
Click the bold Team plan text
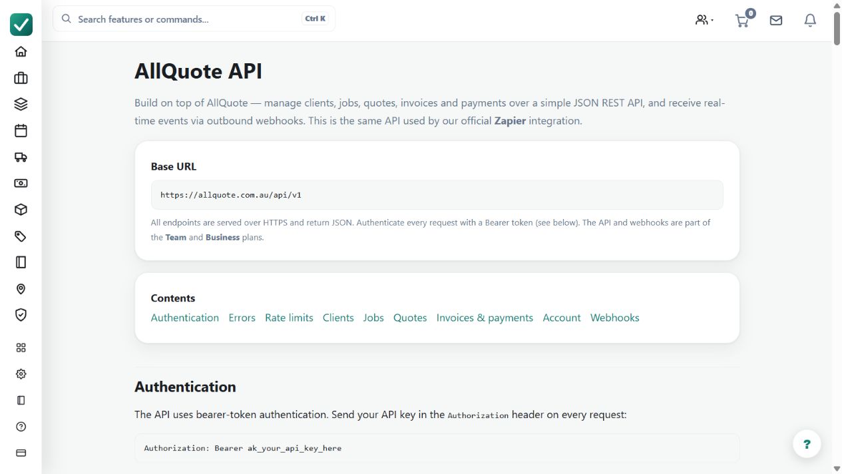tap(176, 237)
